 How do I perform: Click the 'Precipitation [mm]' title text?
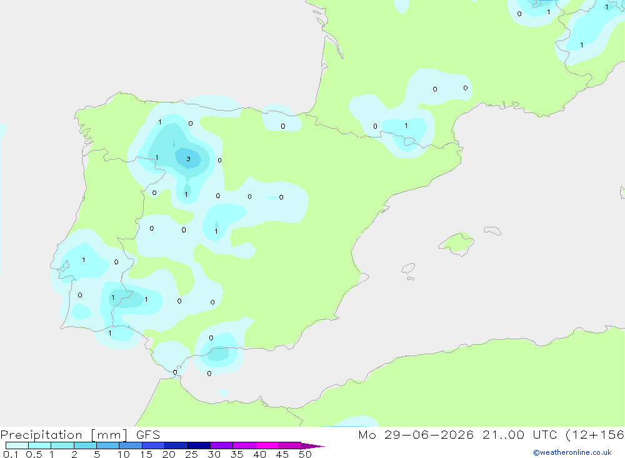(64, 435)
